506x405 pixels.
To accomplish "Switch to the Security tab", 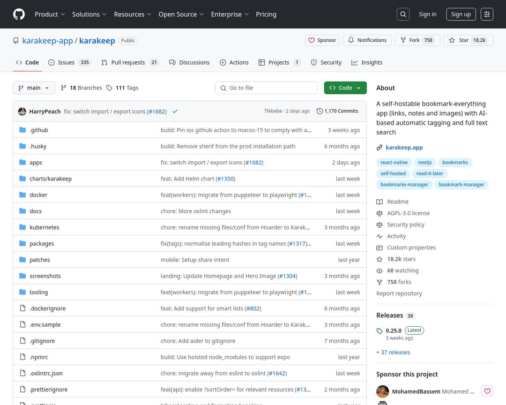I will (x=326, y=62).
